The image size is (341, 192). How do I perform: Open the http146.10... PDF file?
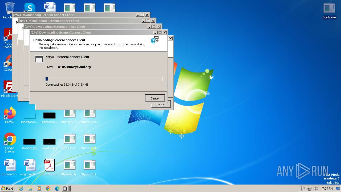coord(50,168)
